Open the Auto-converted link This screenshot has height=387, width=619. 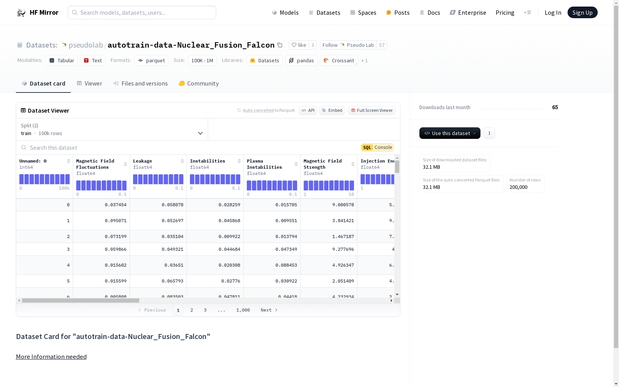click(258, 110)
